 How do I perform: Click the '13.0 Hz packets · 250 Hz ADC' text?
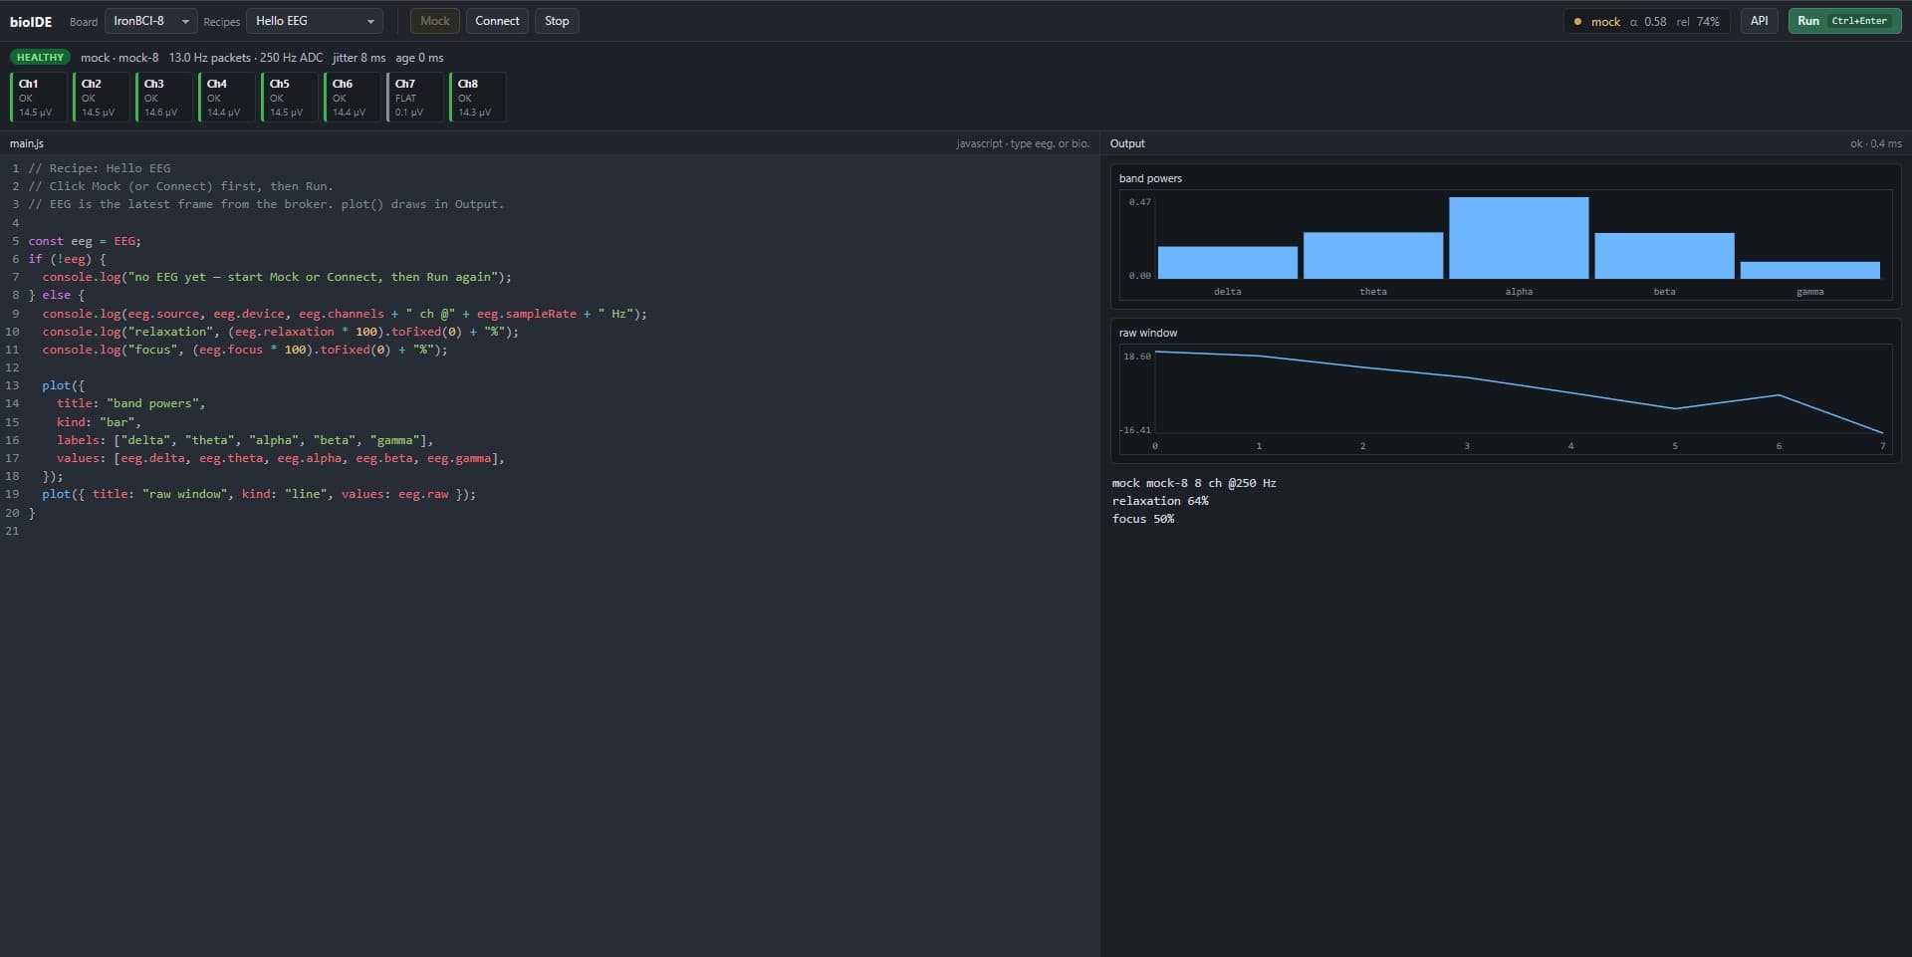point(246,58)
